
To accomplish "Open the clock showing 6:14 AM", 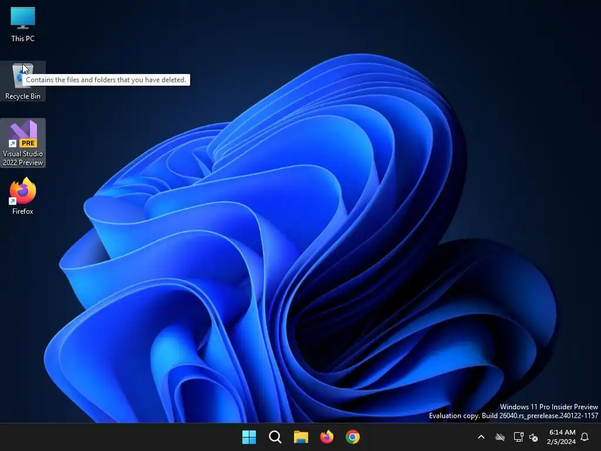I will point(562,432).
